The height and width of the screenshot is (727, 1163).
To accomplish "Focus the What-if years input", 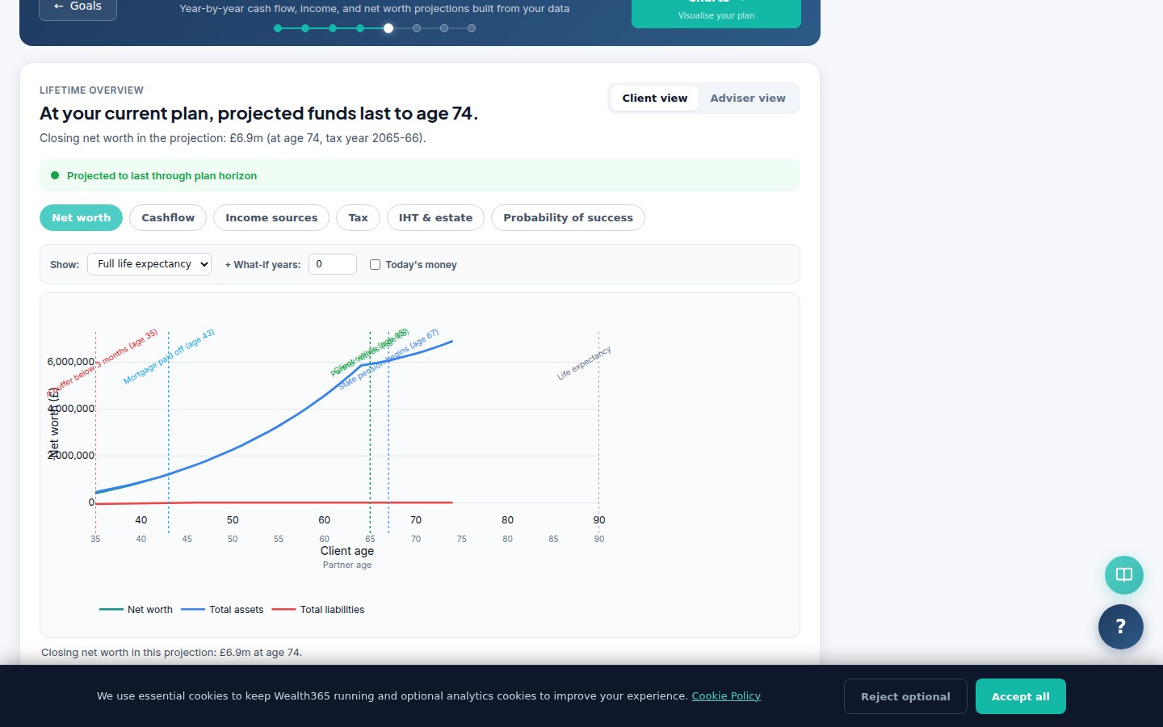I will point(333,264).
